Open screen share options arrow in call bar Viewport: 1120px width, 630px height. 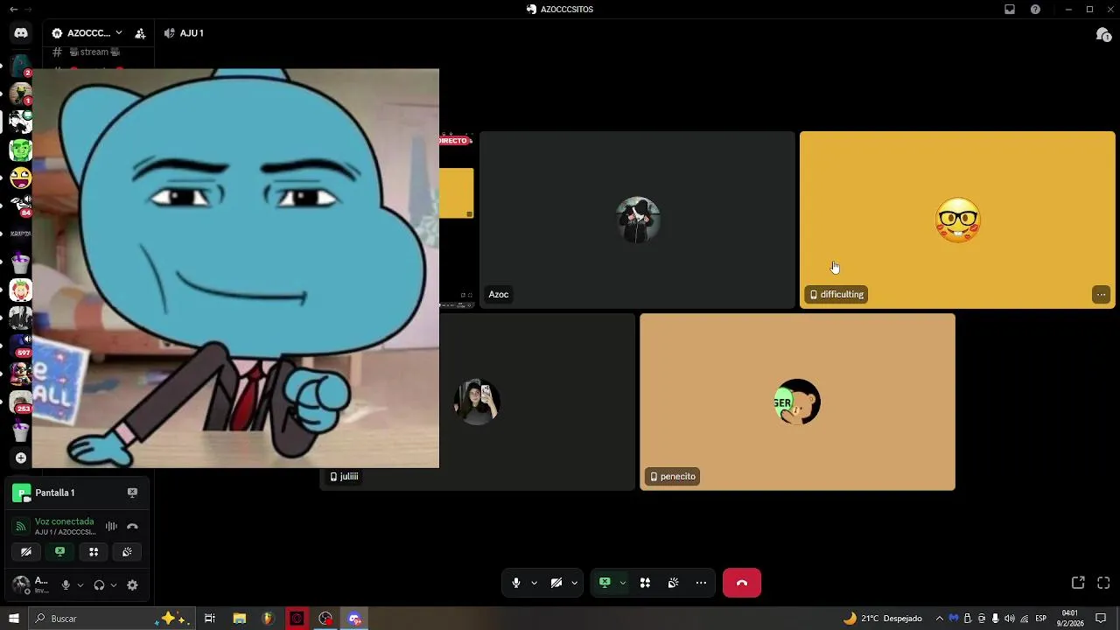pyautogui.click(x=622, y=583)
